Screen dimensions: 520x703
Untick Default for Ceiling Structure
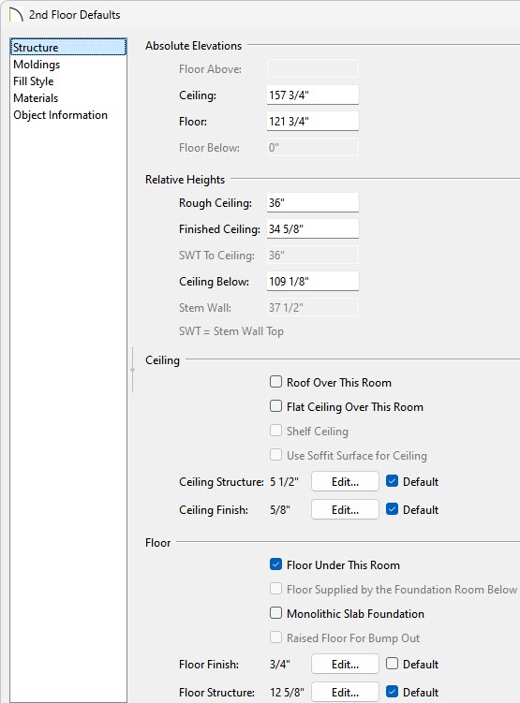(392, 481)
